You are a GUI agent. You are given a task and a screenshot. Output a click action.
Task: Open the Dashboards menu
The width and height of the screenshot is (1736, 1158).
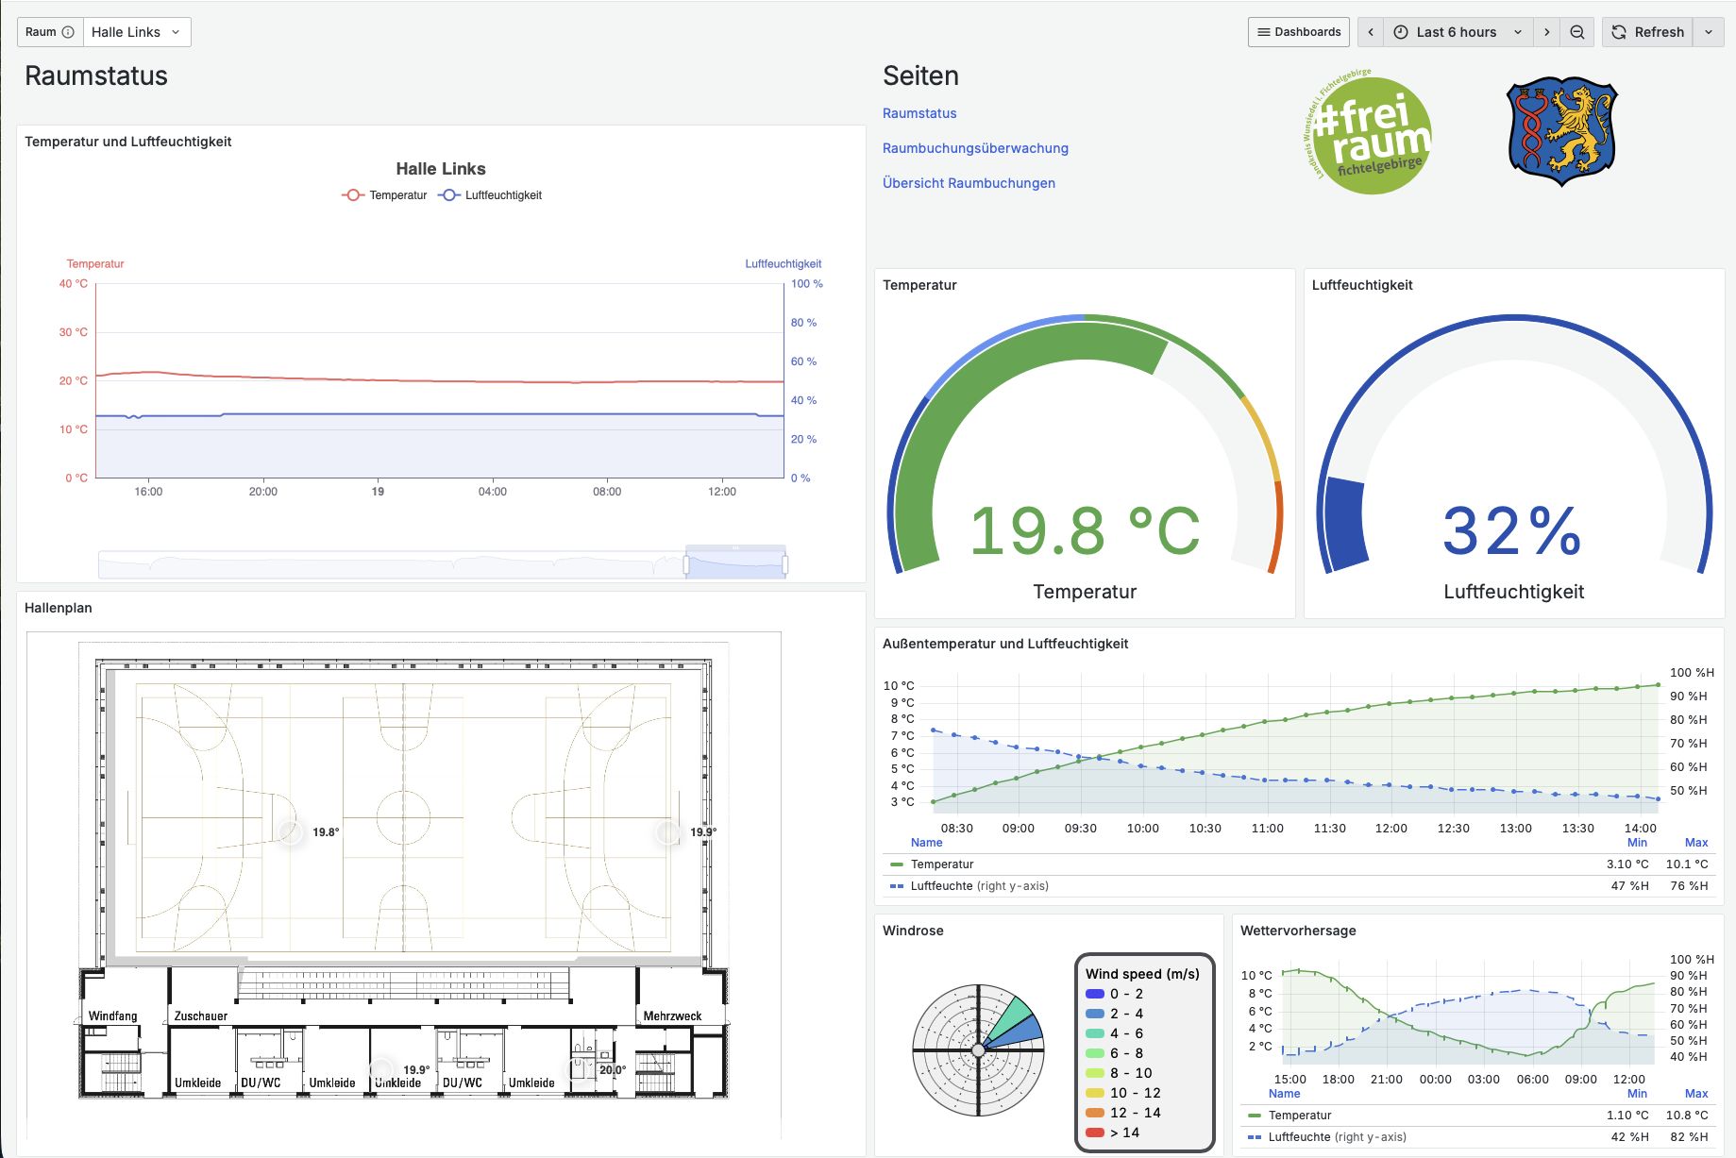[x=1299, y=32]
